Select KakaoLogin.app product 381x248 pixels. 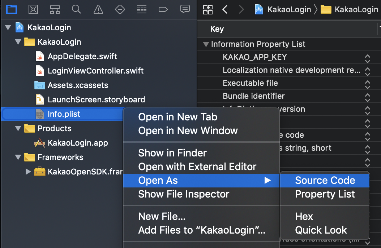pyautogui.click(x=78, y=143)
